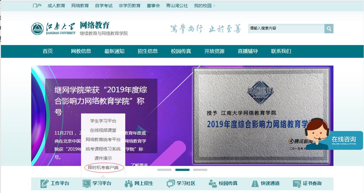364x193 pixels.
Task: Open 直播辅导 in the main navigation
Action: click(x=248, y=51)
